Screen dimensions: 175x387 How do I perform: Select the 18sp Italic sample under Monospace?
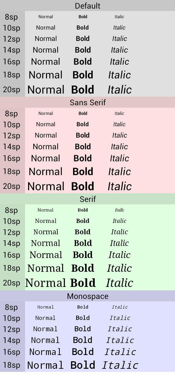click(x=120, y=365)
